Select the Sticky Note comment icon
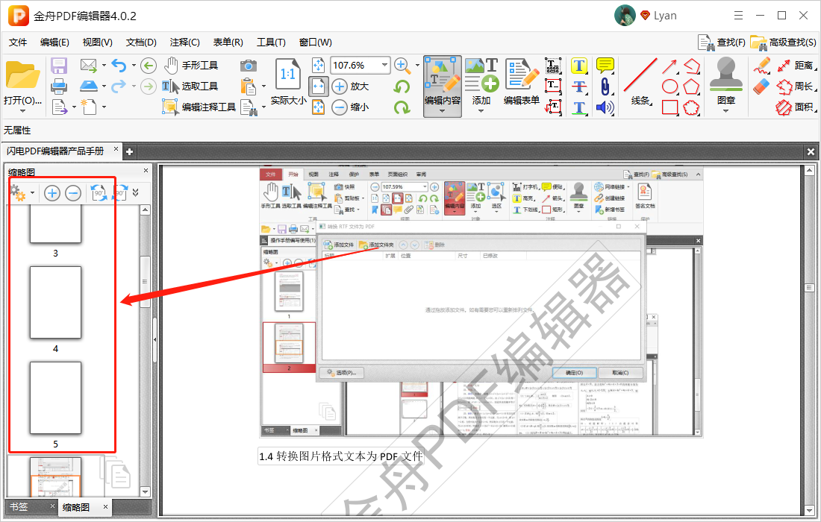This screenshot has height=522, width=821. [605, 66]
